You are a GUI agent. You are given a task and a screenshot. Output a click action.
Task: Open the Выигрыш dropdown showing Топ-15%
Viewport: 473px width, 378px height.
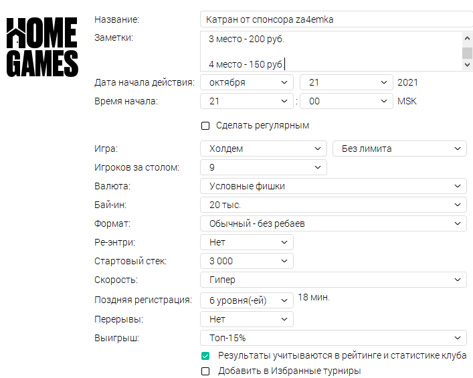(333, 338)
